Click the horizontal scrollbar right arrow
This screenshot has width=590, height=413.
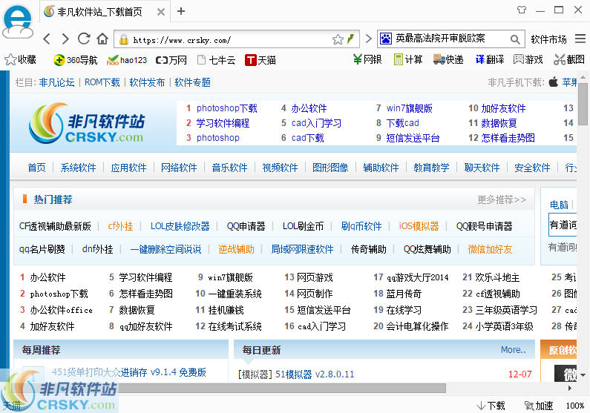pos(570,388)
